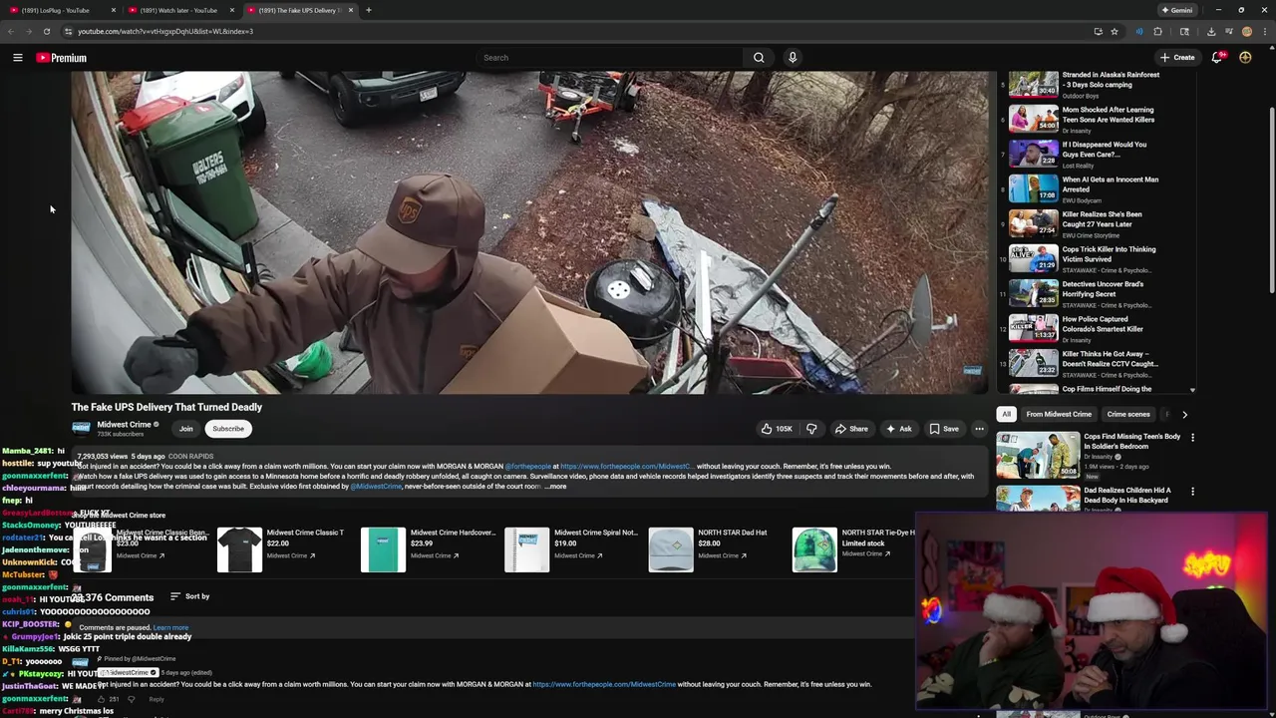Select From Midwest Crime chip

pyautogui.click(x=1059, y=414)
